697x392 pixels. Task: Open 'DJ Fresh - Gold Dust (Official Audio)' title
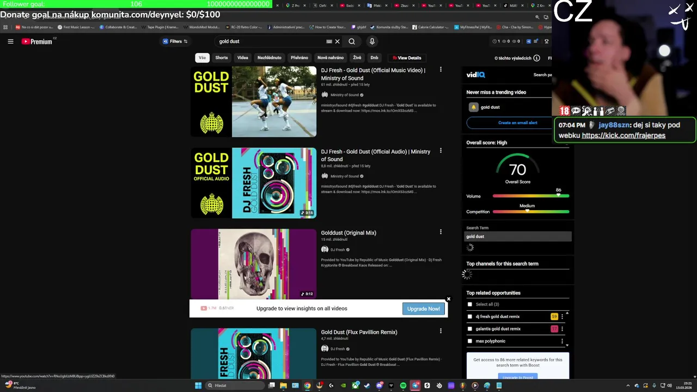(x=375, y=155)
